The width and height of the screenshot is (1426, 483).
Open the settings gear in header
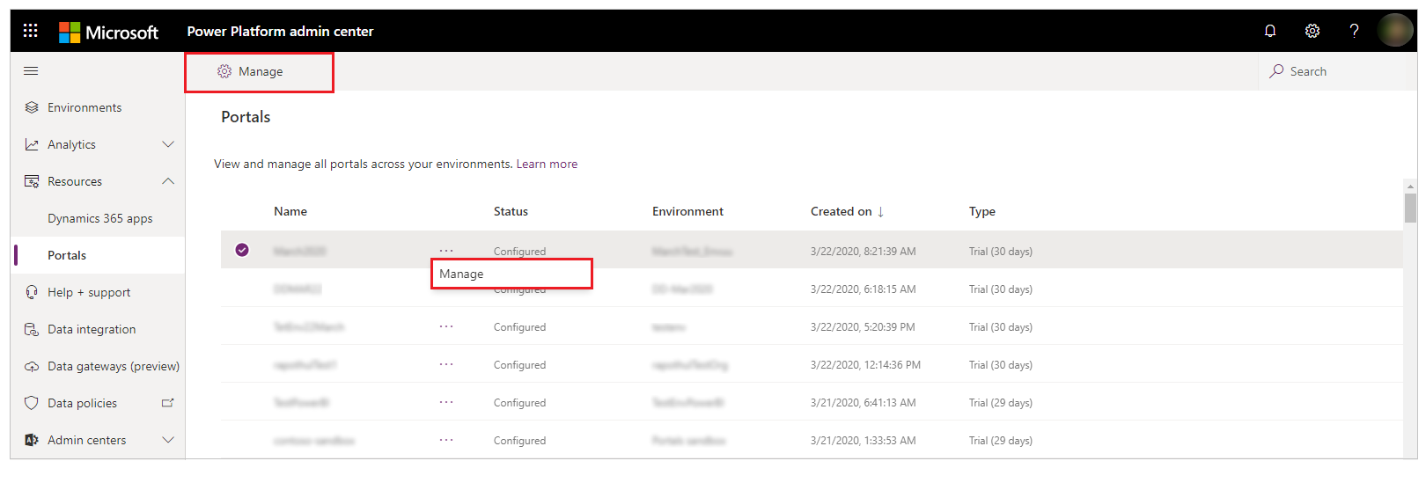coord(1312,31)
